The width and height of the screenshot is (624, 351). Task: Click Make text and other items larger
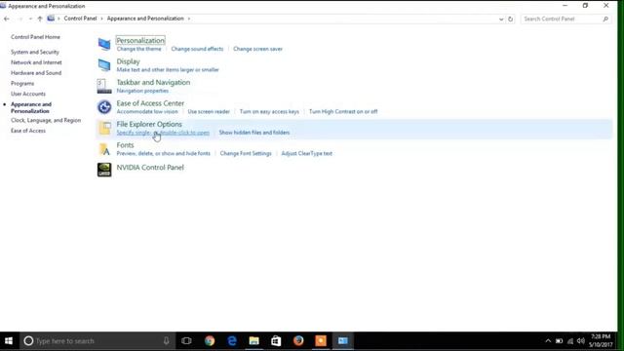168,69
